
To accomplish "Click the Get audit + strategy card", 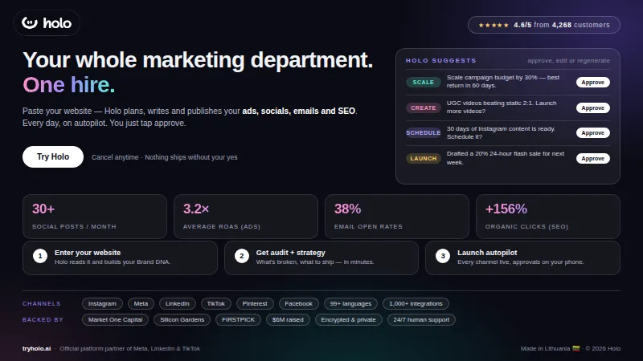I will pos(321,258).
